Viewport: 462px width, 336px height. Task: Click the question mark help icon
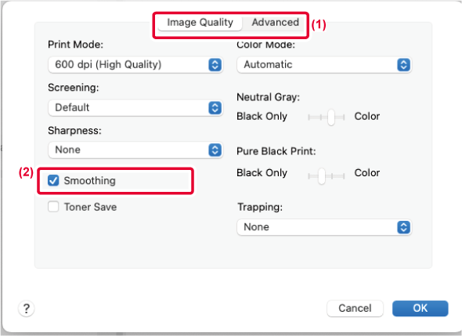tap(27, 309)
